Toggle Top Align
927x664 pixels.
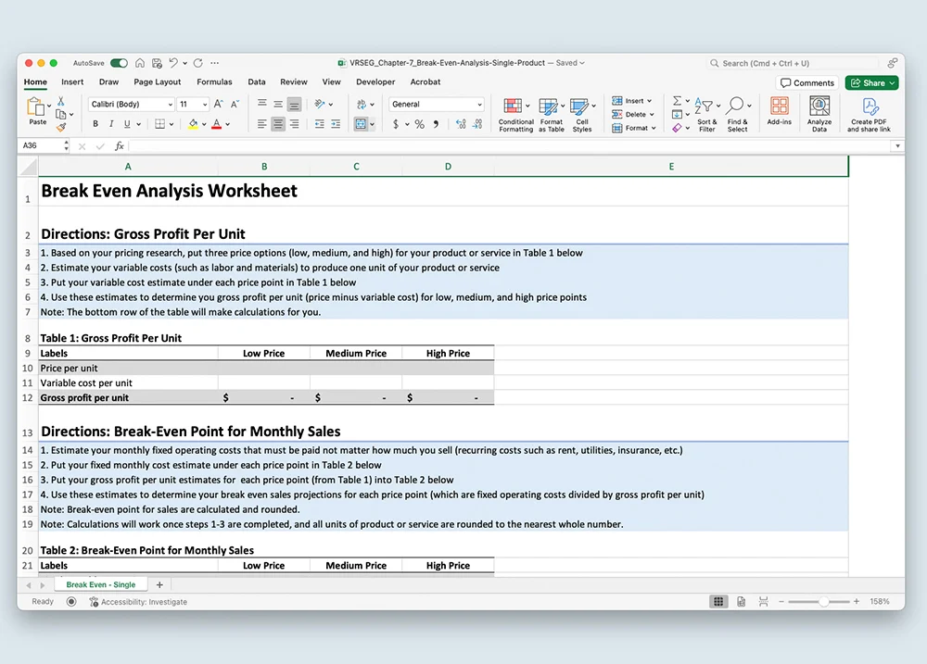click(x=262, y=104)
